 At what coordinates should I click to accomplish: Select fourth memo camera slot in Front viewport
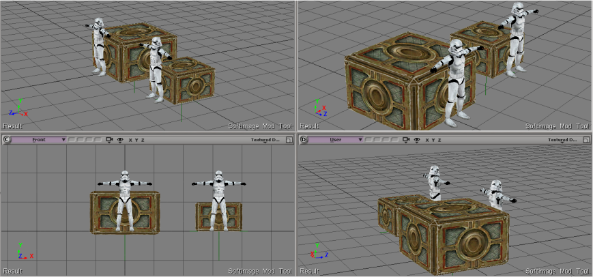coord(98,139)
